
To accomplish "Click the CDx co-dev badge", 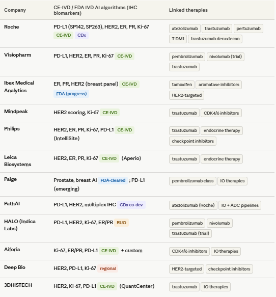I will pos(131,205).
